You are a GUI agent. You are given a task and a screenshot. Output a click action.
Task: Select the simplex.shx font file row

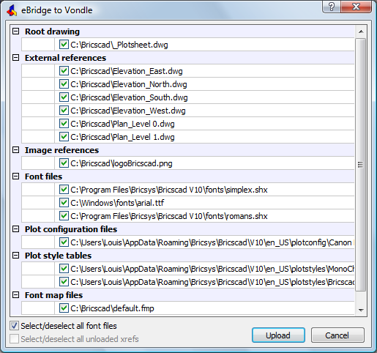[188, 190]
